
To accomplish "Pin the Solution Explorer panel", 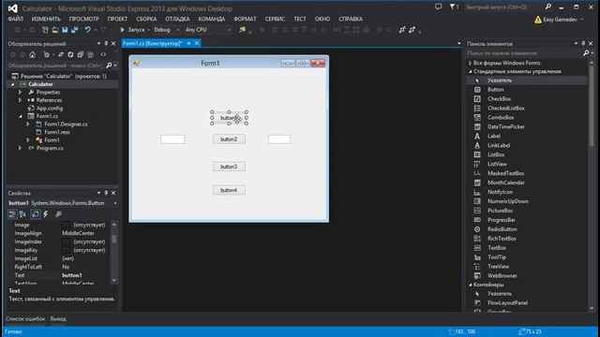I will click(x=106, y=44).
